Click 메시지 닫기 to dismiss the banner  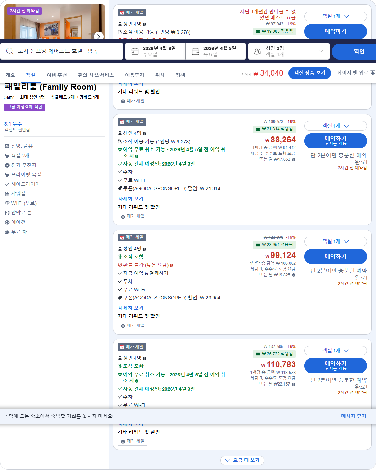tap(353, 416)
